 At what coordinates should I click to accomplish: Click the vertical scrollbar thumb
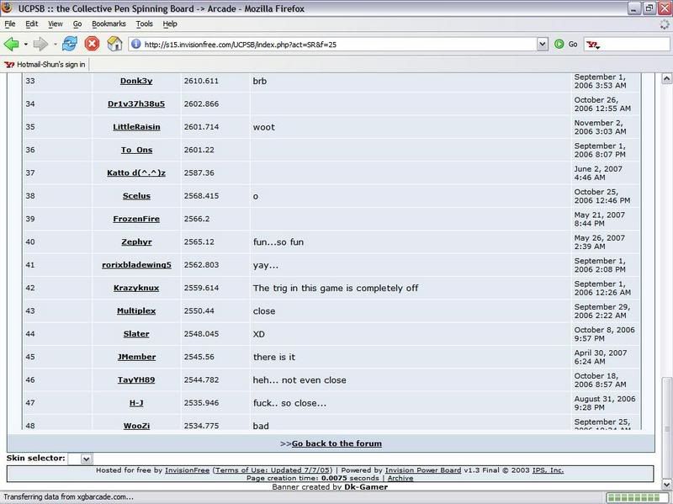pyautogui.click(x=666, y=428)
